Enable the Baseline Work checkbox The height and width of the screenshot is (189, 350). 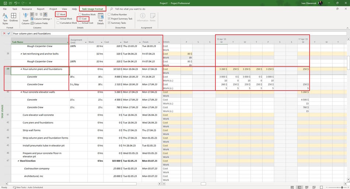point(80,14)
